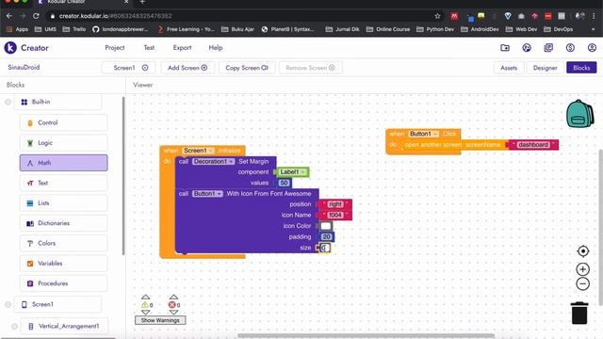Open the Help menu
This screenshot has height=339, width=603.
click(x=216, y=48)
